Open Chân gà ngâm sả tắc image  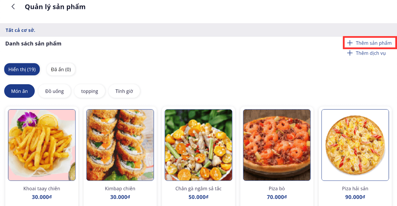(x=198, y=145)
